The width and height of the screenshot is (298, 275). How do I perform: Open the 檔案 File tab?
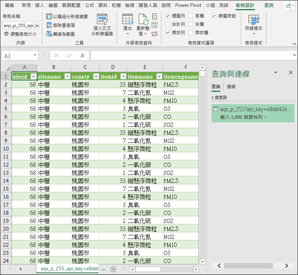(x=9, y=5)
